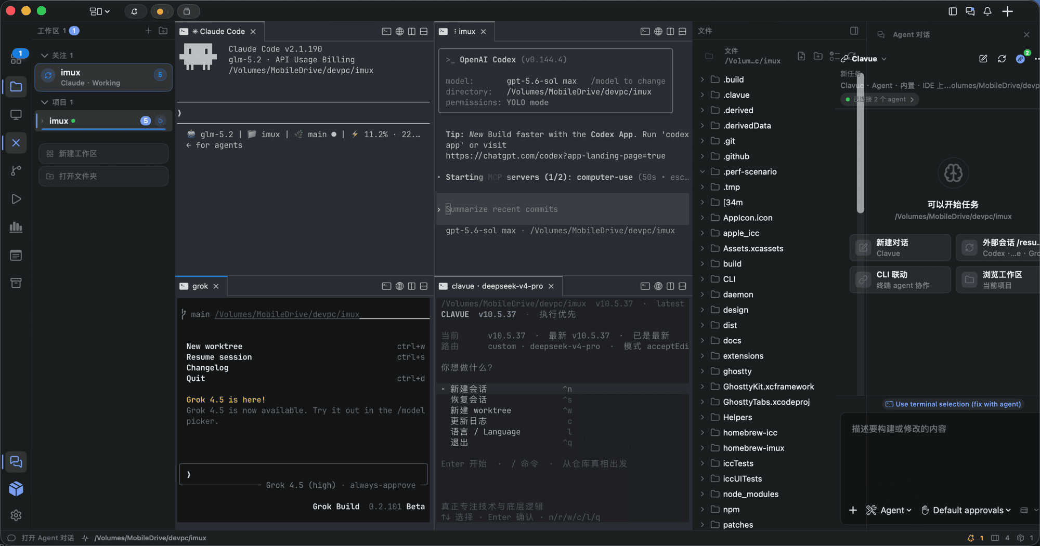
Task: Split the Claude Code pane vertically
Action: tap(412, 32)
